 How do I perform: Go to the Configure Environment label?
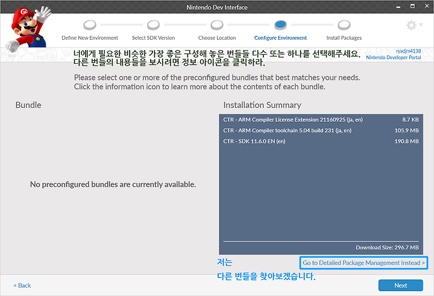tap(280, 38)
